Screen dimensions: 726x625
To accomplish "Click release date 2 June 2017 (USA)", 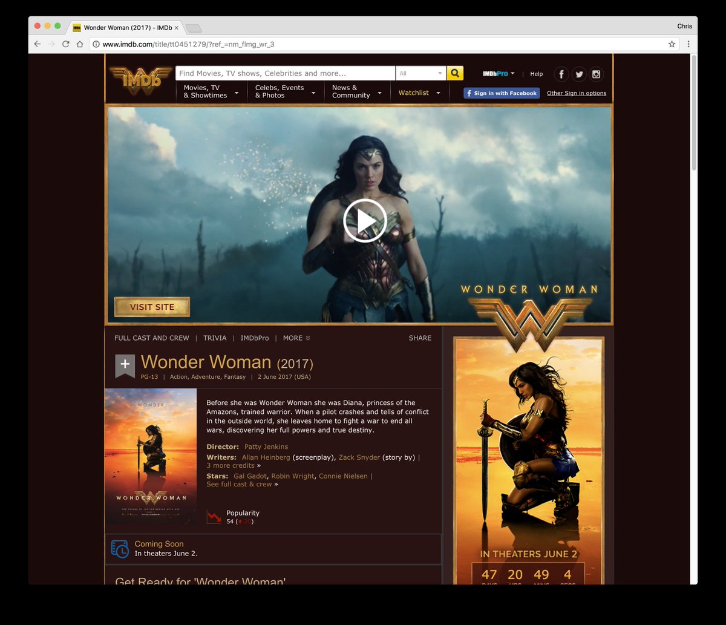I will point(284,377).
